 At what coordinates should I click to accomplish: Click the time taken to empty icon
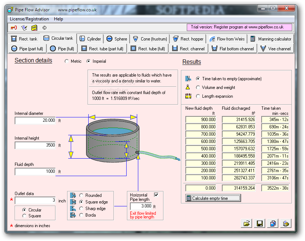188,78
